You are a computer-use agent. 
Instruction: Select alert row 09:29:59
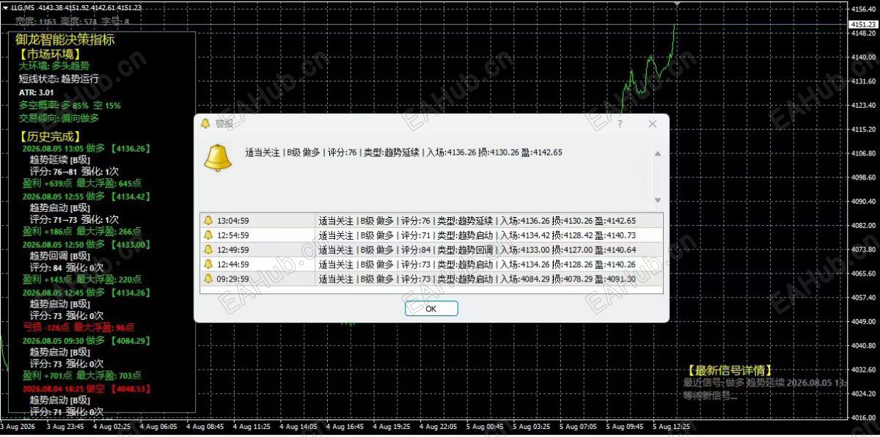431,279
